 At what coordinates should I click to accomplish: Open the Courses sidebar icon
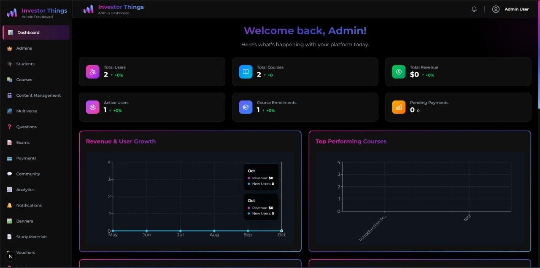tap(10, 80)
